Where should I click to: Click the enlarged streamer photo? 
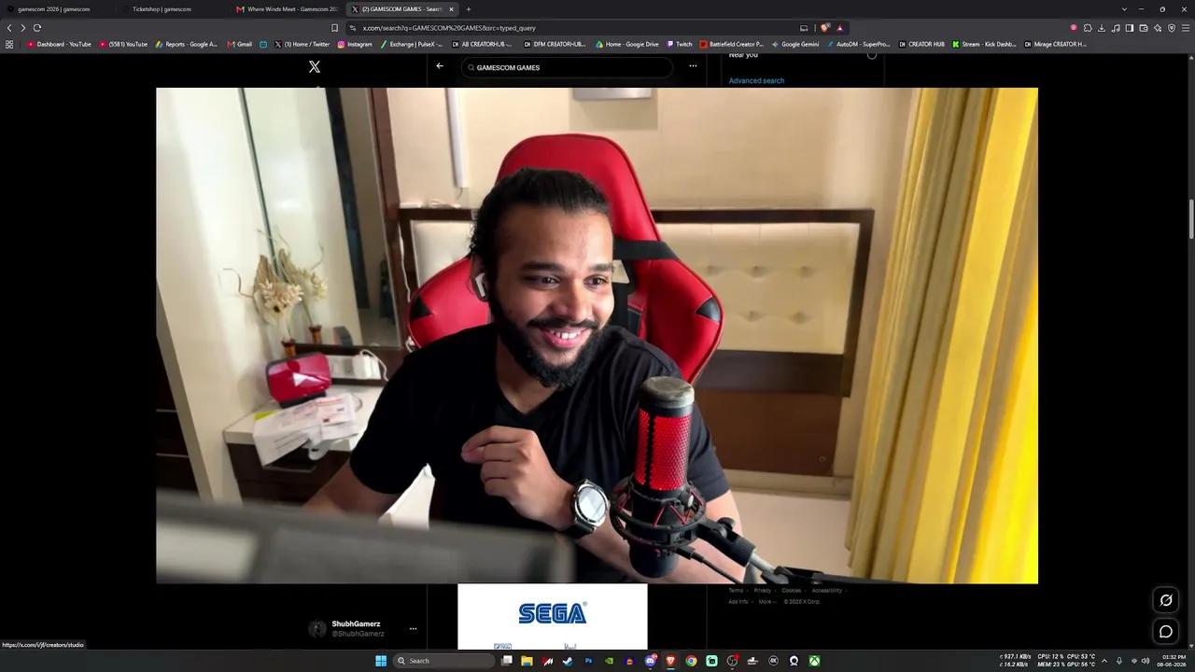[x=597, y=336]
